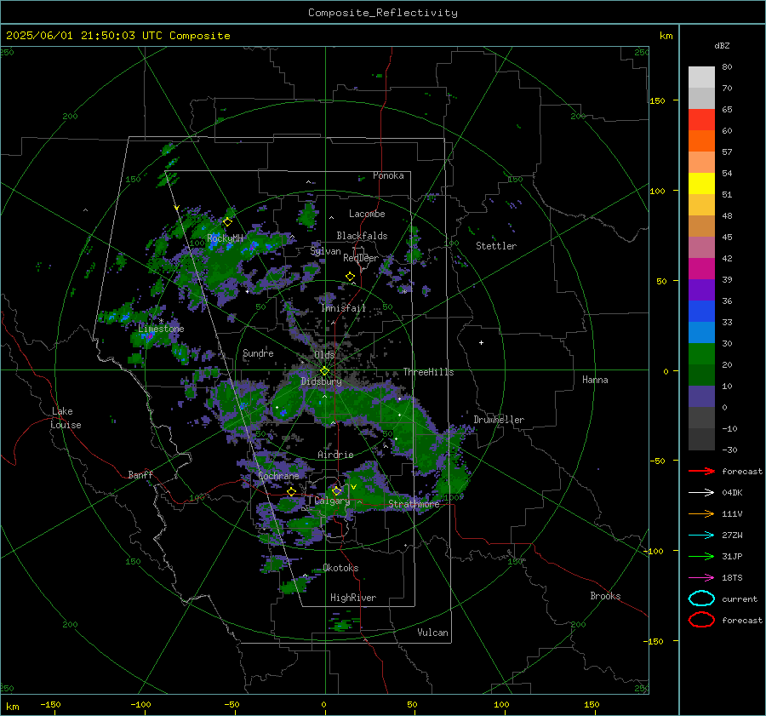
Task: Click the RedDeer city label
Action: (361, 258)
